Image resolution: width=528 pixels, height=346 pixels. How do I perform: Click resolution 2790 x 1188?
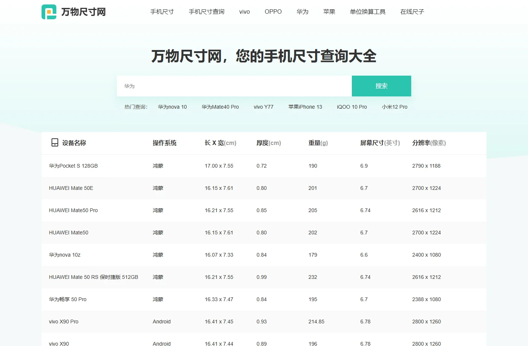[426, 166]
